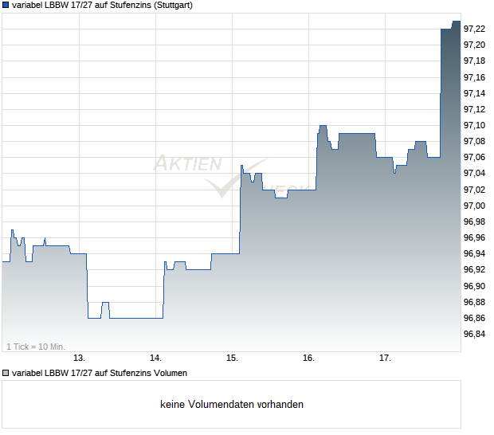The image size is (494, 435).
Task: Click the blue price series legend square
Action: point(6,6)
